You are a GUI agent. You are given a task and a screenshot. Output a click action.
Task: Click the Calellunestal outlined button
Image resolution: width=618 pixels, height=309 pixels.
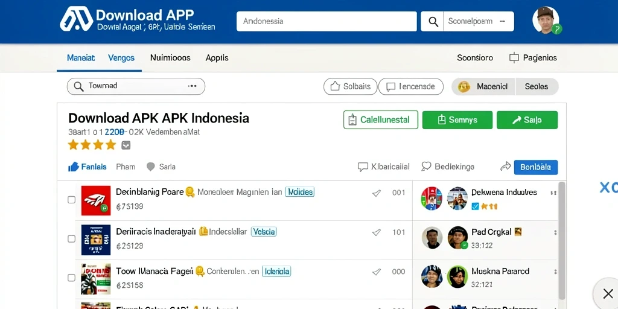tap(381, 120)
